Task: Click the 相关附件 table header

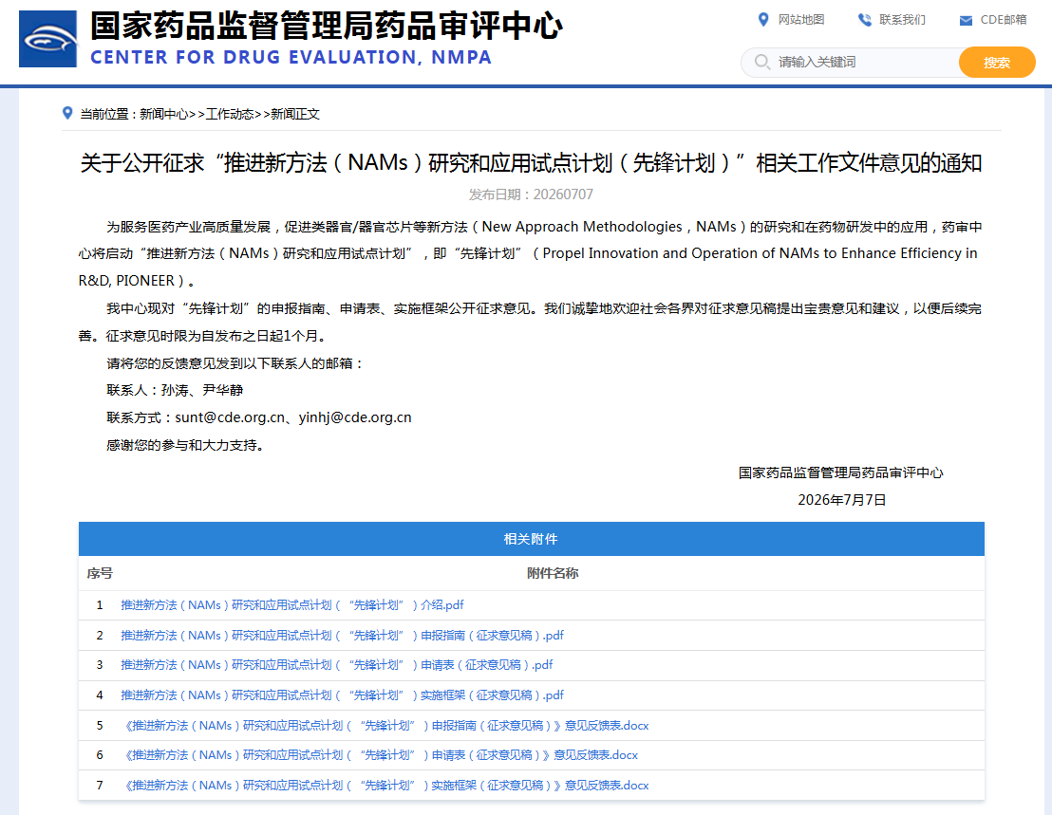Action: click(532, 539)
